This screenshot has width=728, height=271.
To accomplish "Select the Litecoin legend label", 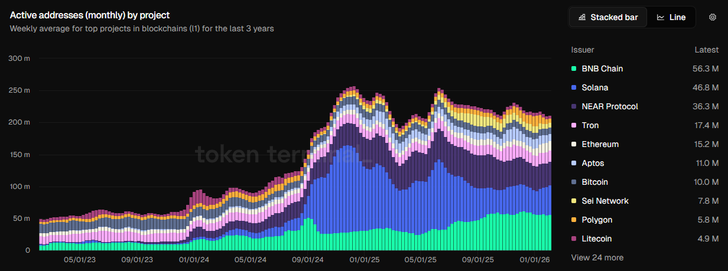I will point(596,239).
